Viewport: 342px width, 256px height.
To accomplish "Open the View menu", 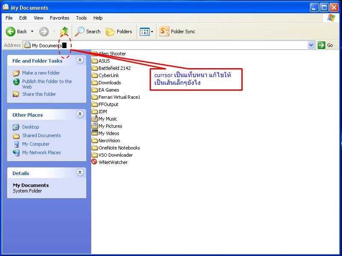I will 38,18.
